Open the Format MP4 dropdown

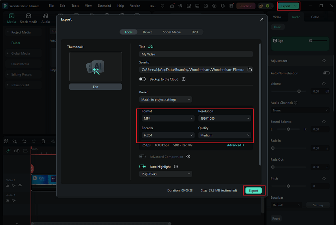click(168, 118)
